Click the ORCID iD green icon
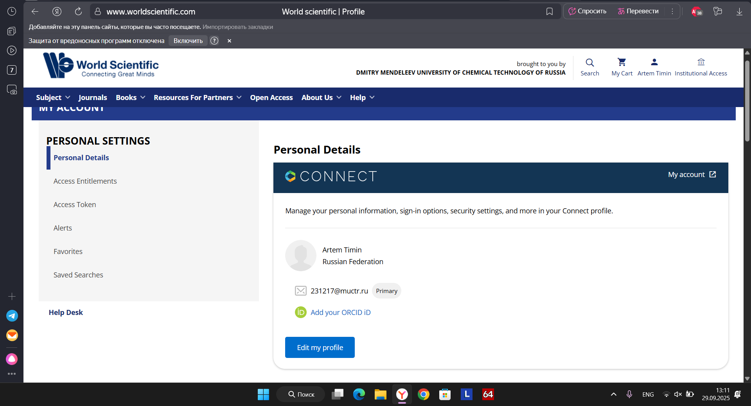This screenshot has width=751, height=406. point(300,312)
